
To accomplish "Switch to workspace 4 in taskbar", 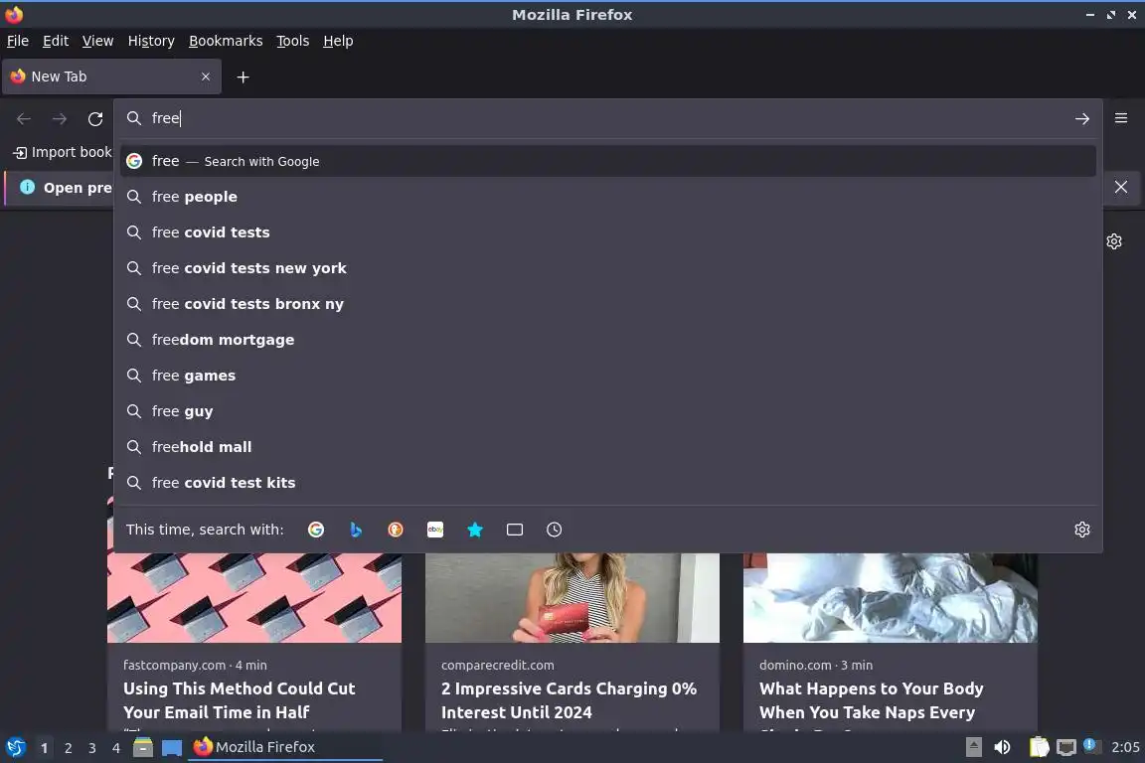I will point(116,748).
